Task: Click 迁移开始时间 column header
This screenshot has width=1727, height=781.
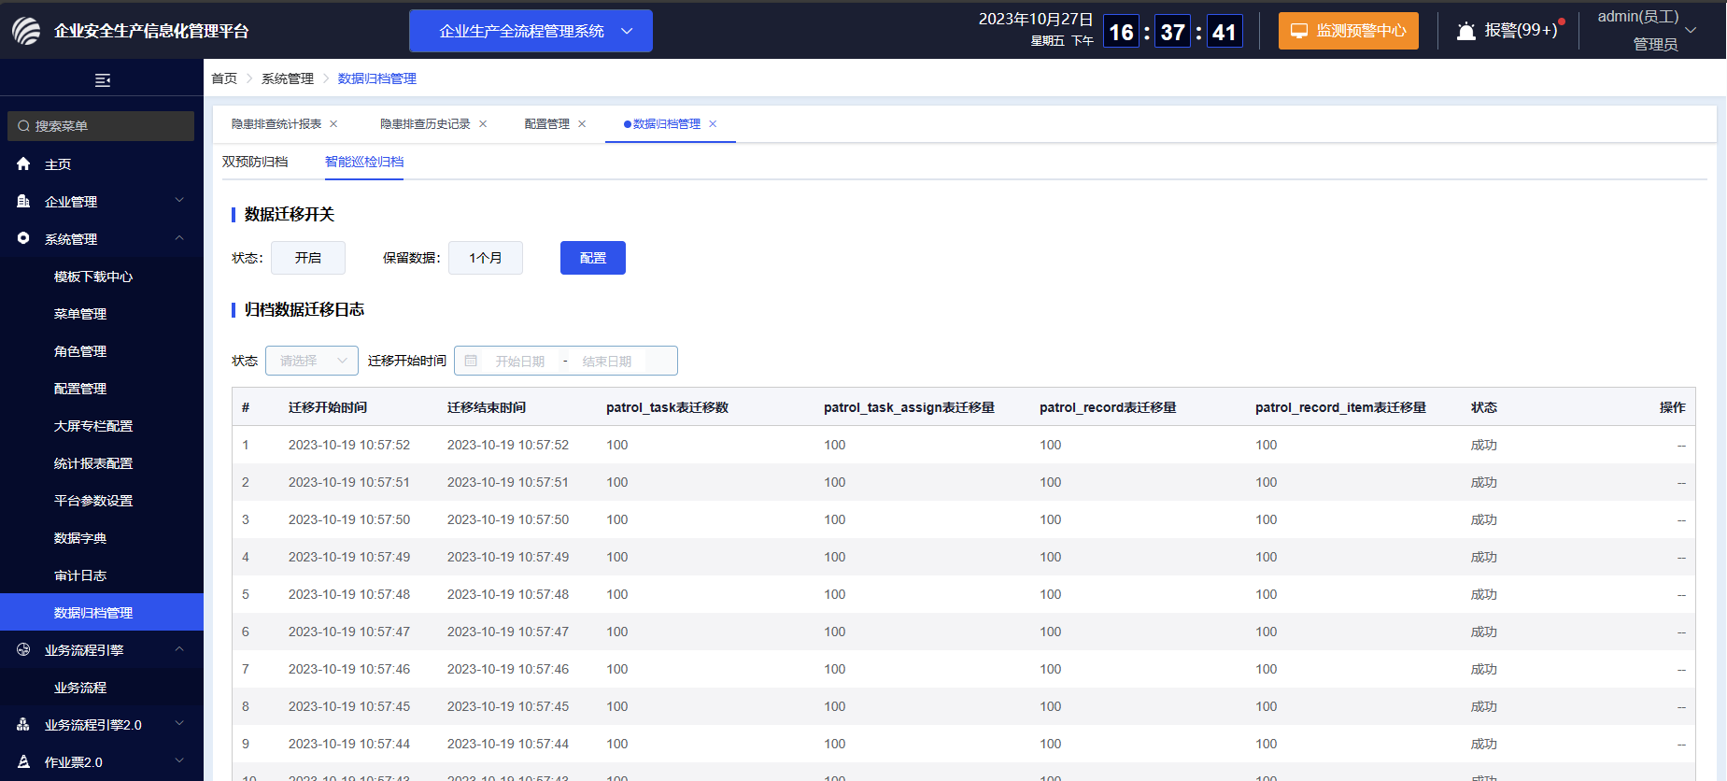Action: point(328,407)
